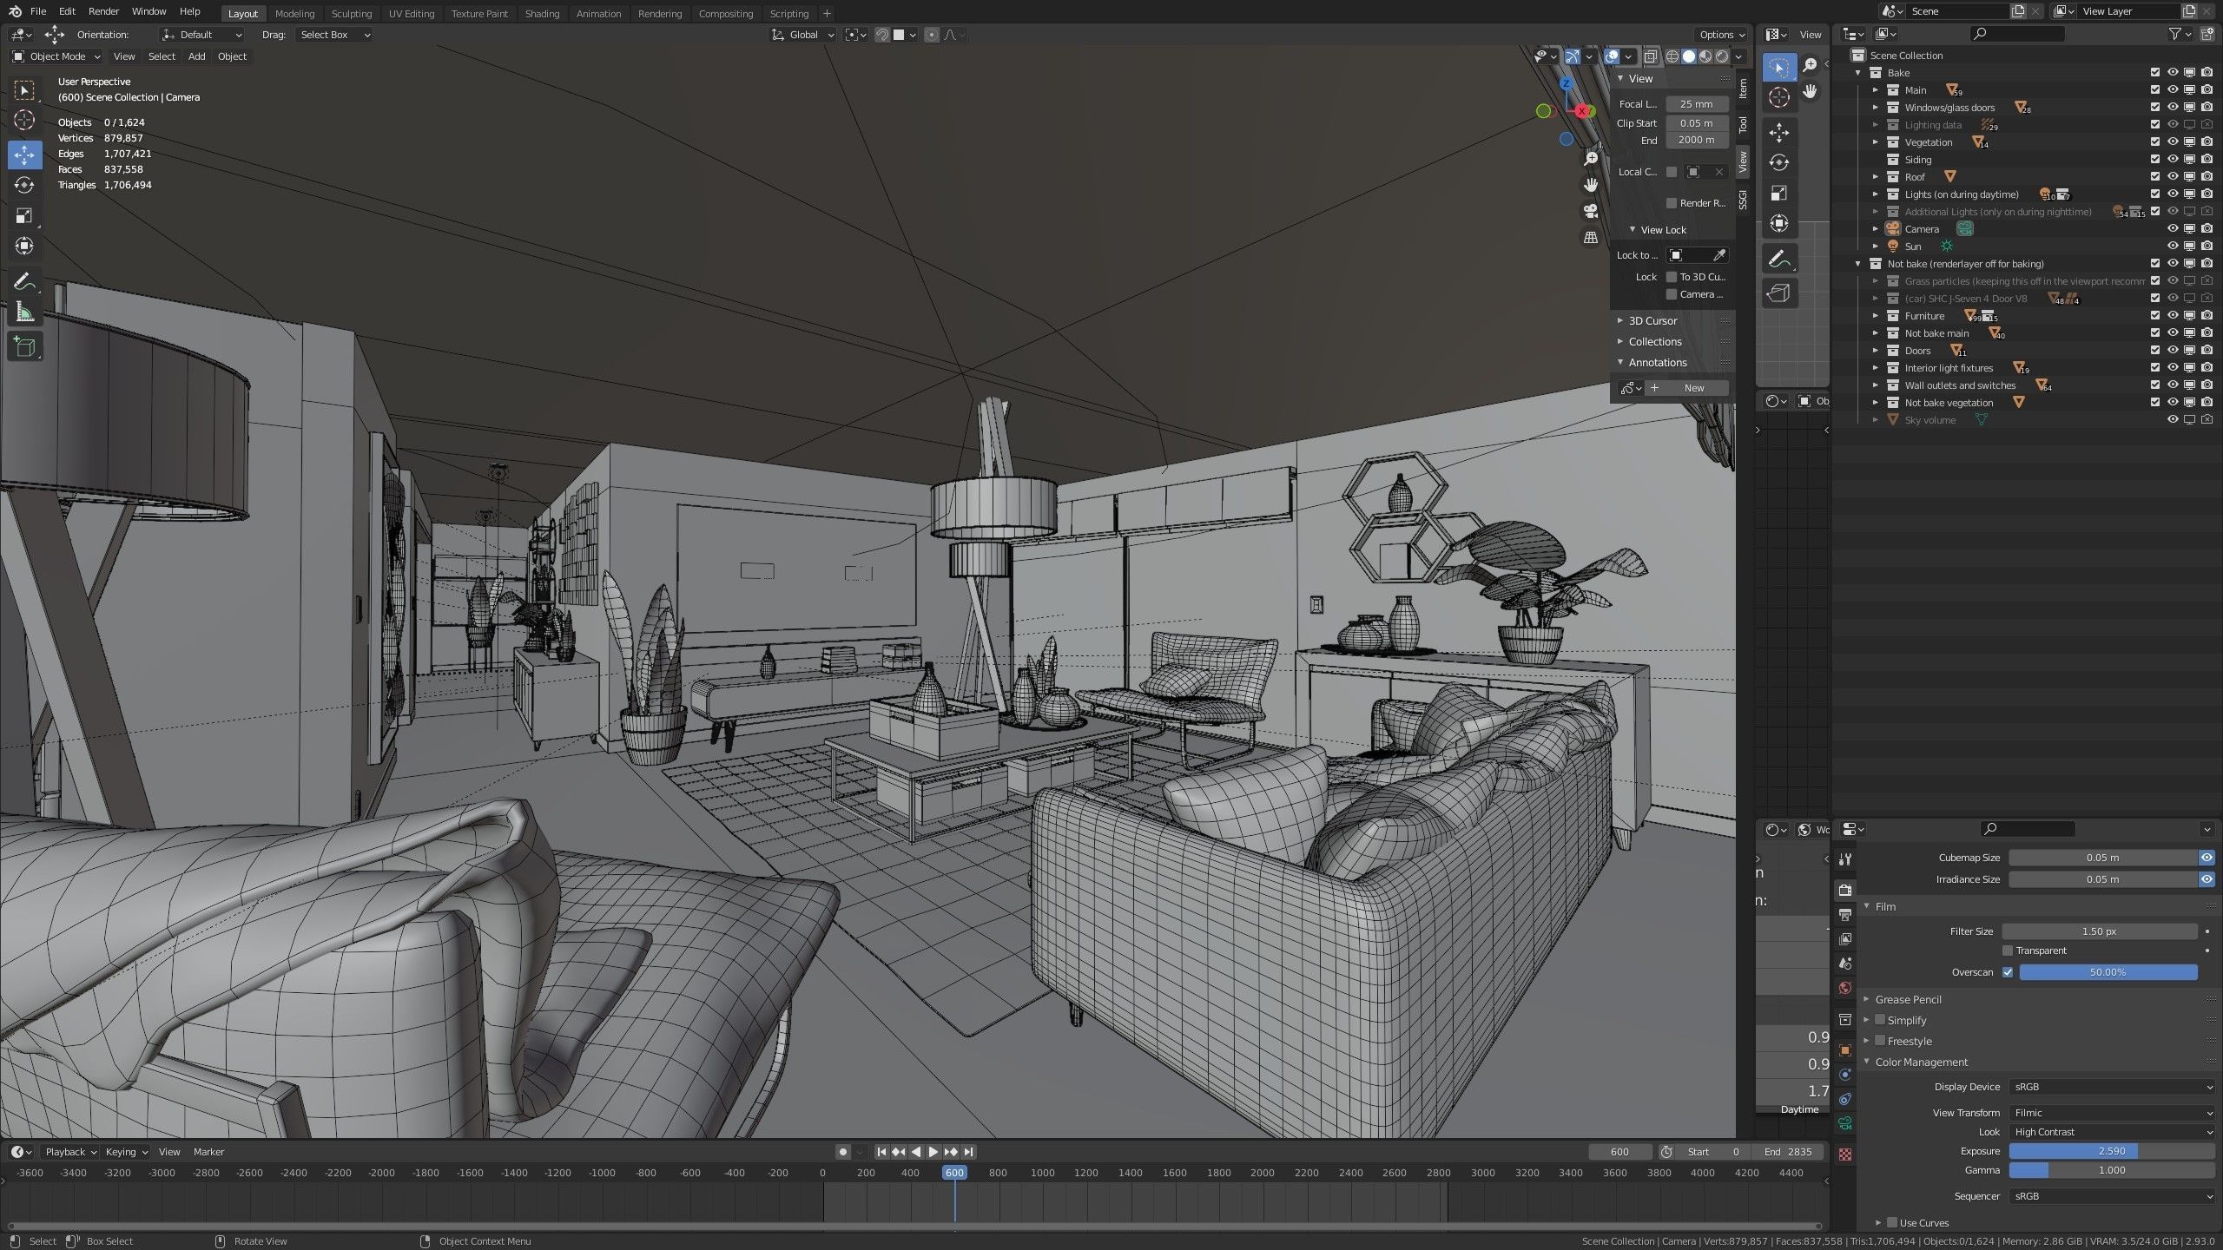
Task: Select the Transform tool in the left toolbar
Action: click(24, 246)
